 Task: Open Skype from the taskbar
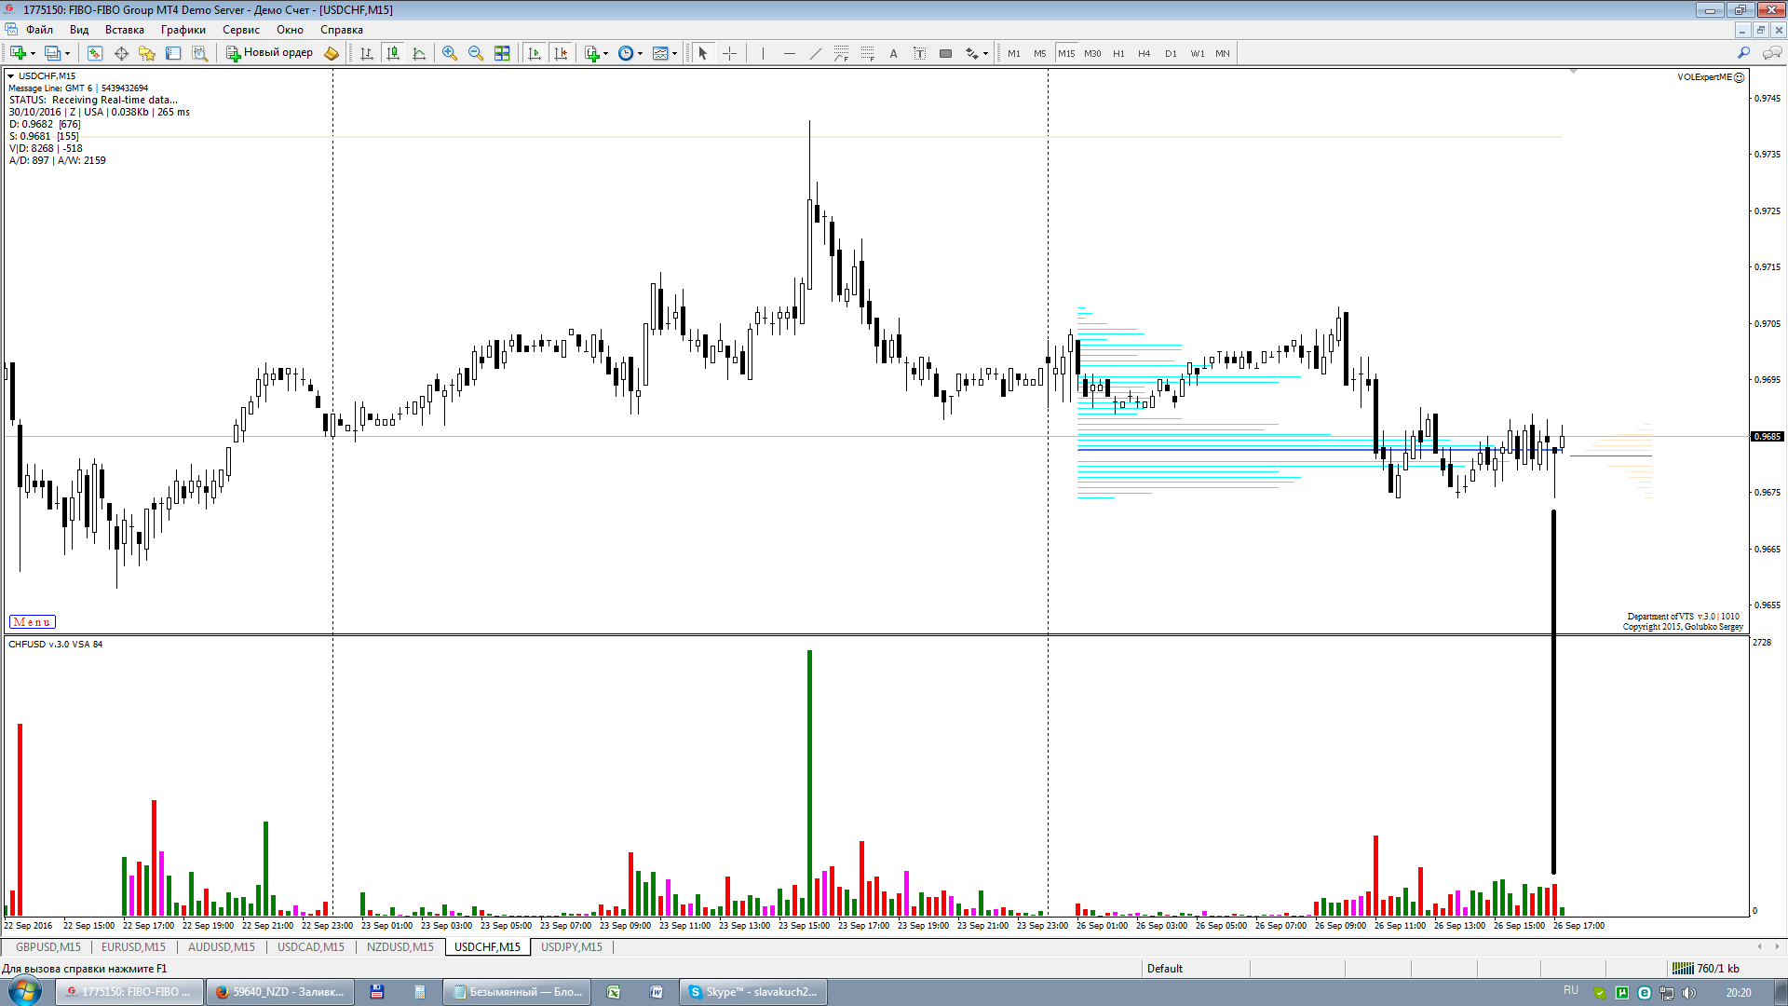coord(753,992)
